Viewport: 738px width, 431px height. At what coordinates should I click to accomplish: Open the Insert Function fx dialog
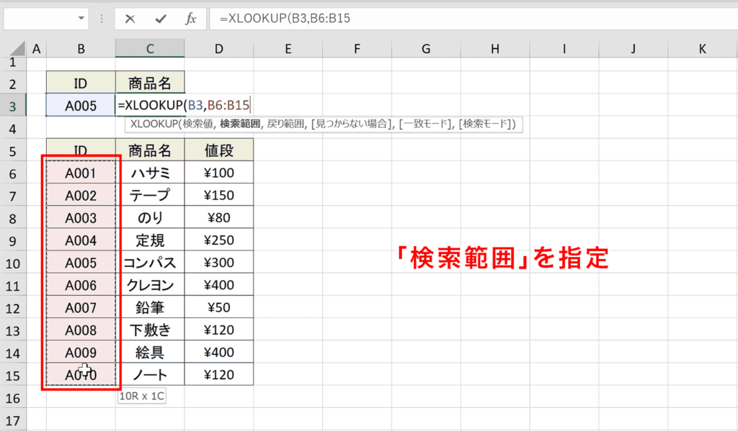pyautogui.click(x=191, y=19)
